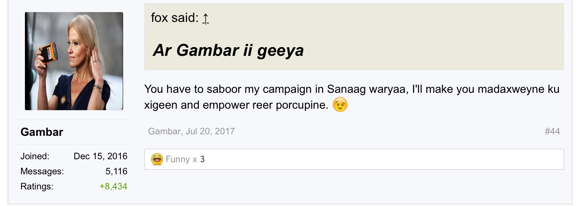Open the Jul 20, 2017 post date link
This screenshot has height=206, width=580.
pos(210,131)
